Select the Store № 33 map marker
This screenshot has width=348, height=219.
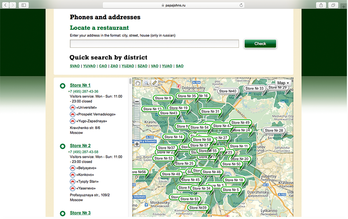click(x=254, y=89)
